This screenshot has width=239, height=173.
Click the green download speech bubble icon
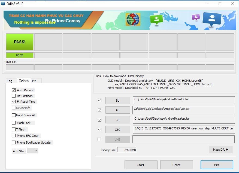click(x=156, y=19)
